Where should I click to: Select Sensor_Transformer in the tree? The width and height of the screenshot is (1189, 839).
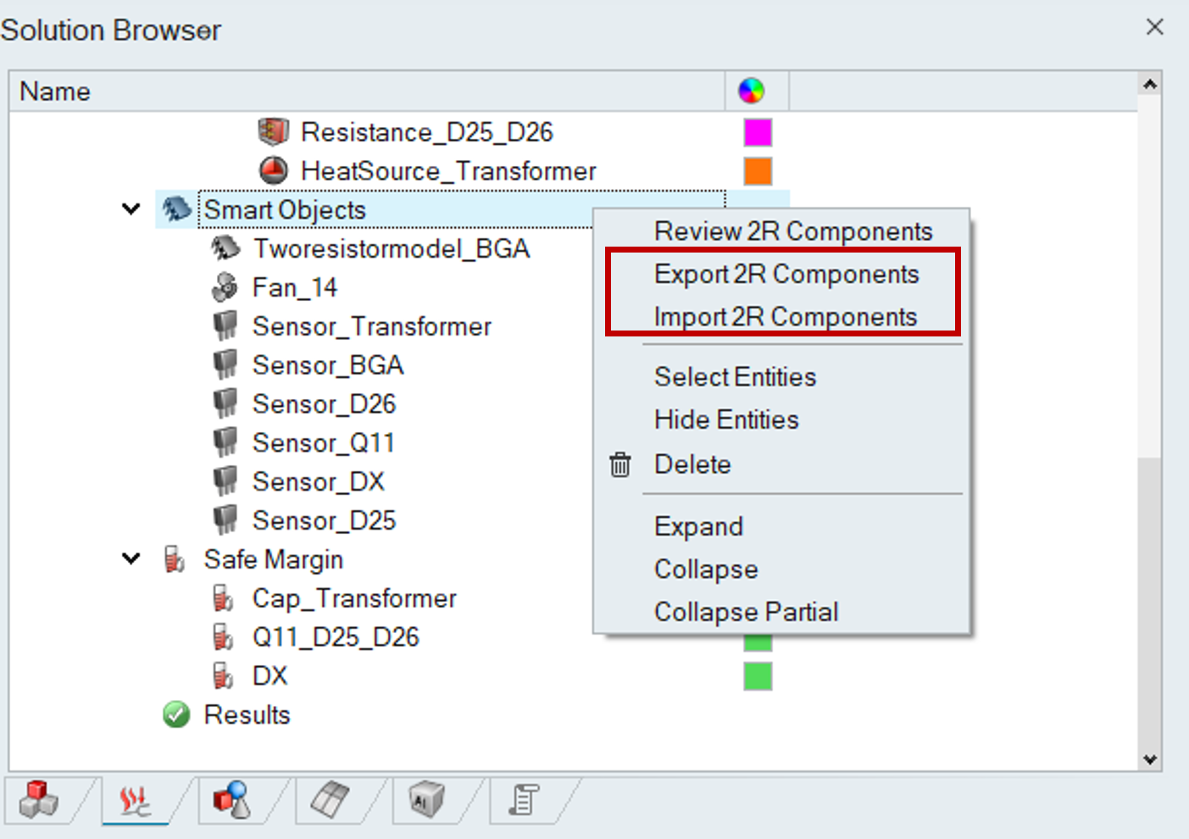click(x=372, y=327)
